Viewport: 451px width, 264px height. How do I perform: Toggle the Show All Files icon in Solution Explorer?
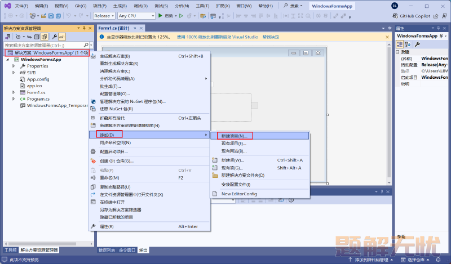(x=44, y=37)
